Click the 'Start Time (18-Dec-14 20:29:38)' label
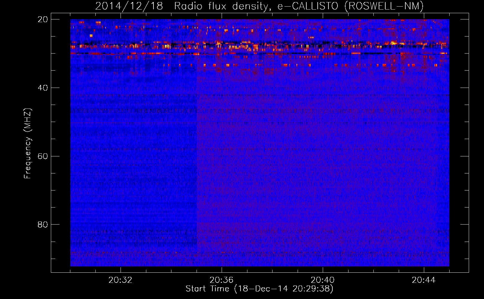 tap(259, 289)
